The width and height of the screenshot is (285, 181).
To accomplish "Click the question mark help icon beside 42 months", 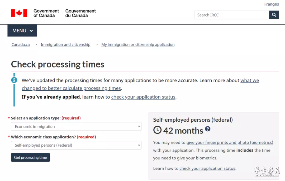I will [x=208, y=129].
